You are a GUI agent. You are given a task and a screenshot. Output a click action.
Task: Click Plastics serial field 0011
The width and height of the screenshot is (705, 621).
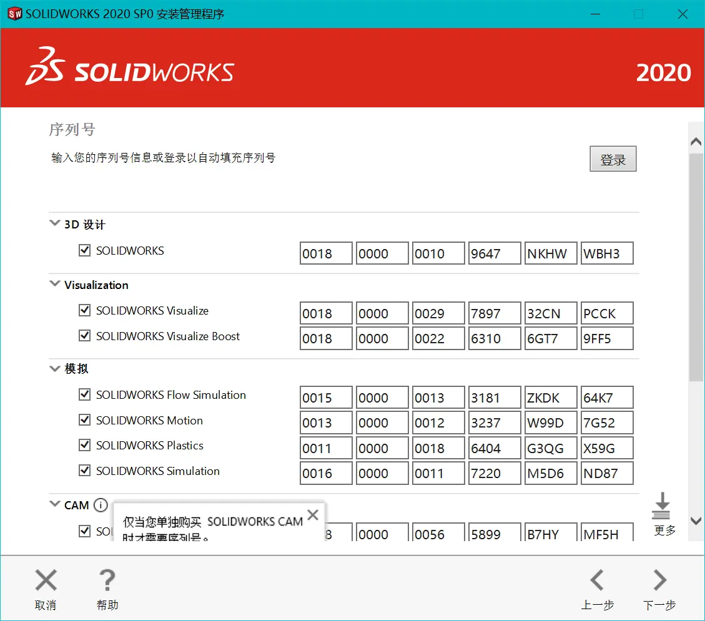tap(326, 448)
